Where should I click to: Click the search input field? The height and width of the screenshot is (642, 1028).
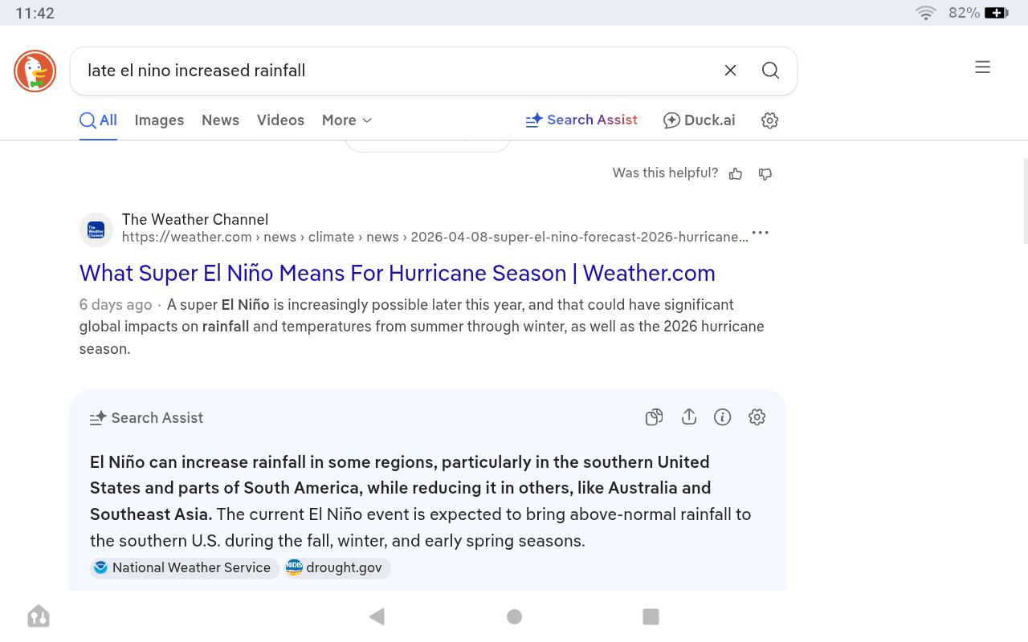pos(394,71)
